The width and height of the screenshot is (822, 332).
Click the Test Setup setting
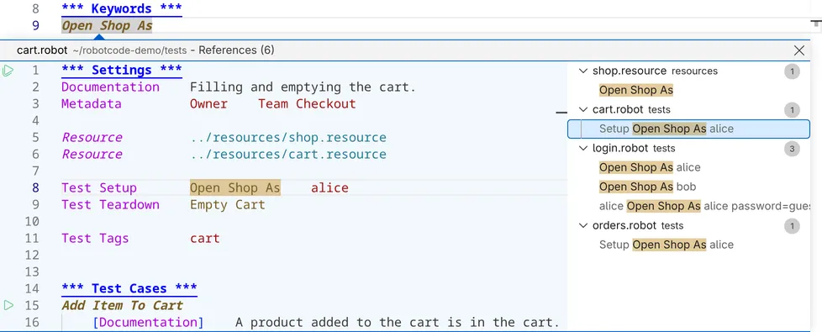point(99,187)
